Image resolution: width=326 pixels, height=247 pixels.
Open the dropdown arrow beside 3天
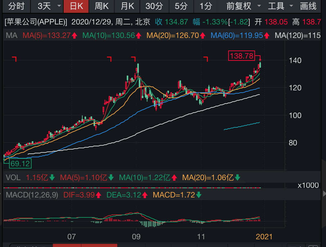pos(59,6)
